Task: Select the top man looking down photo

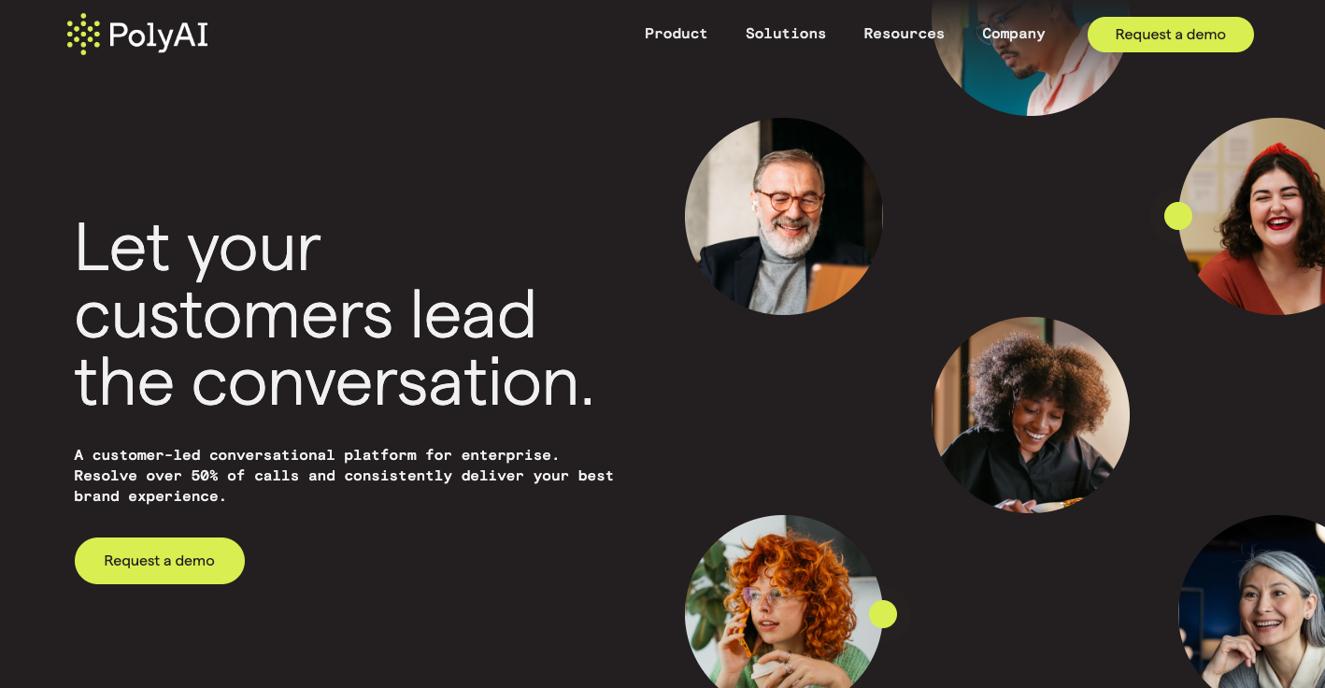Action: coord(1031,56)
